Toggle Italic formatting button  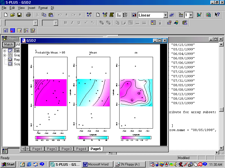[x=72, y=23]
